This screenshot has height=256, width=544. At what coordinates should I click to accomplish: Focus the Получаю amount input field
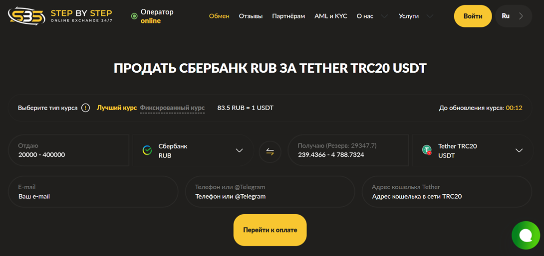coord(348,151)
